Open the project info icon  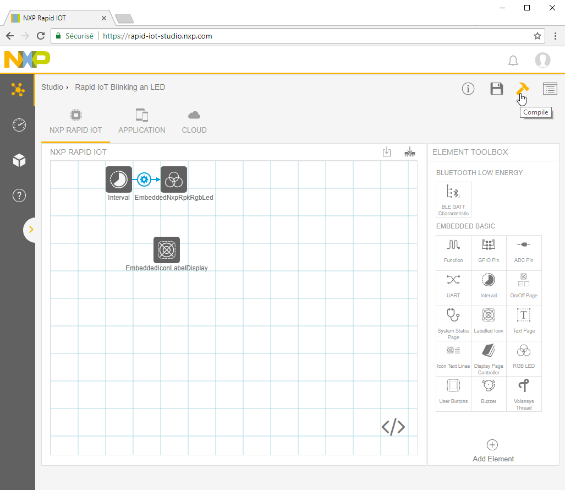coord(468,89)
